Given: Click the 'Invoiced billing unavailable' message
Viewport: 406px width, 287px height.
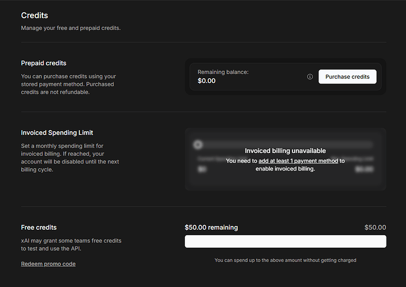Looking at the screenshot, I should 285,151.
